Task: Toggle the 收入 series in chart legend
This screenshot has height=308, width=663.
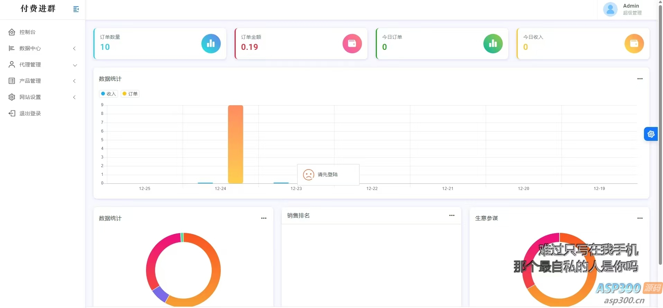Action: click(109, 94)
